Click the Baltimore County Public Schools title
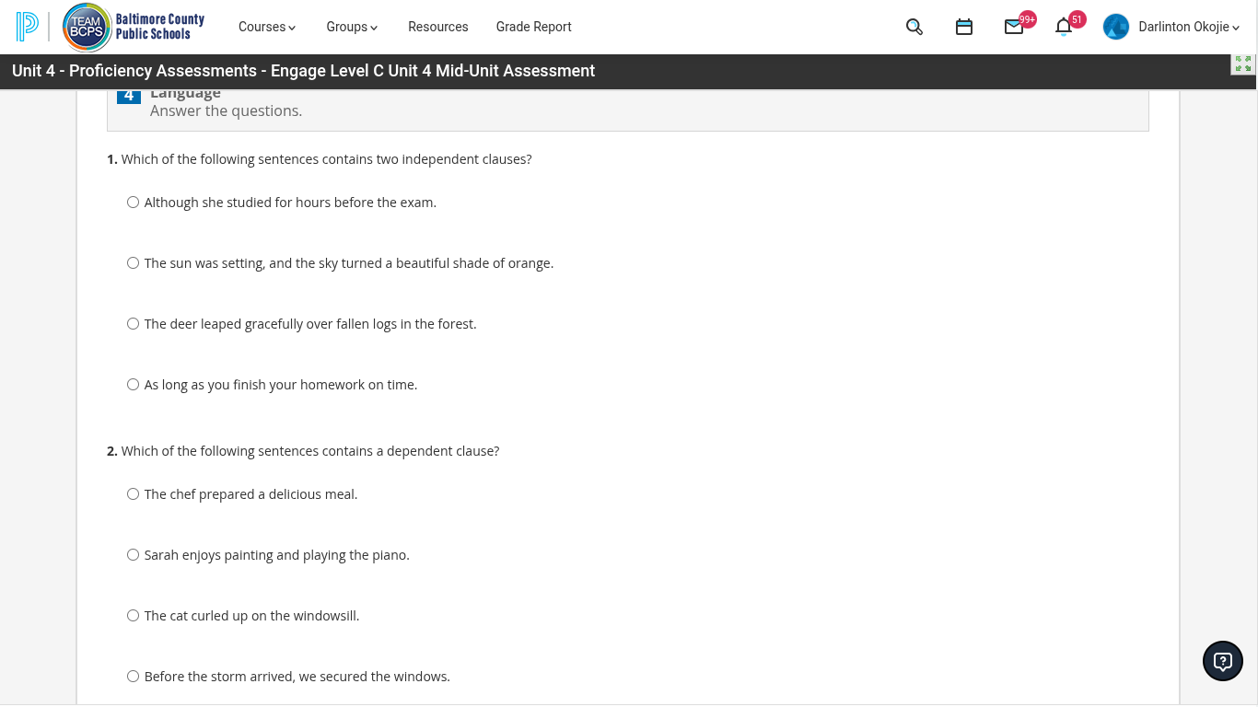This screenshot has width=1258, height=707. click(x=160, y=27)
